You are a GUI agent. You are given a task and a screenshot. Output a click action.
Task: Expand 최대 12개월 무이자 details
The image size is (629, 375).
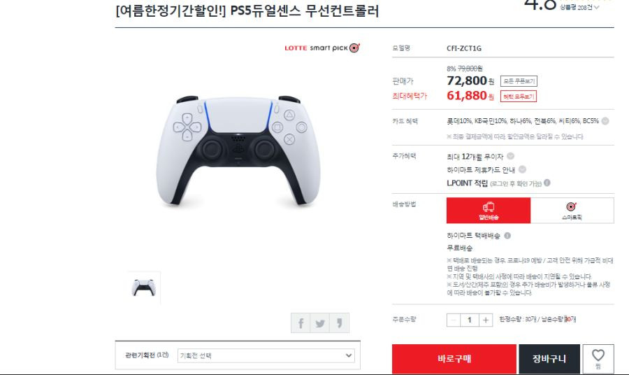click(x=511, y=156)
